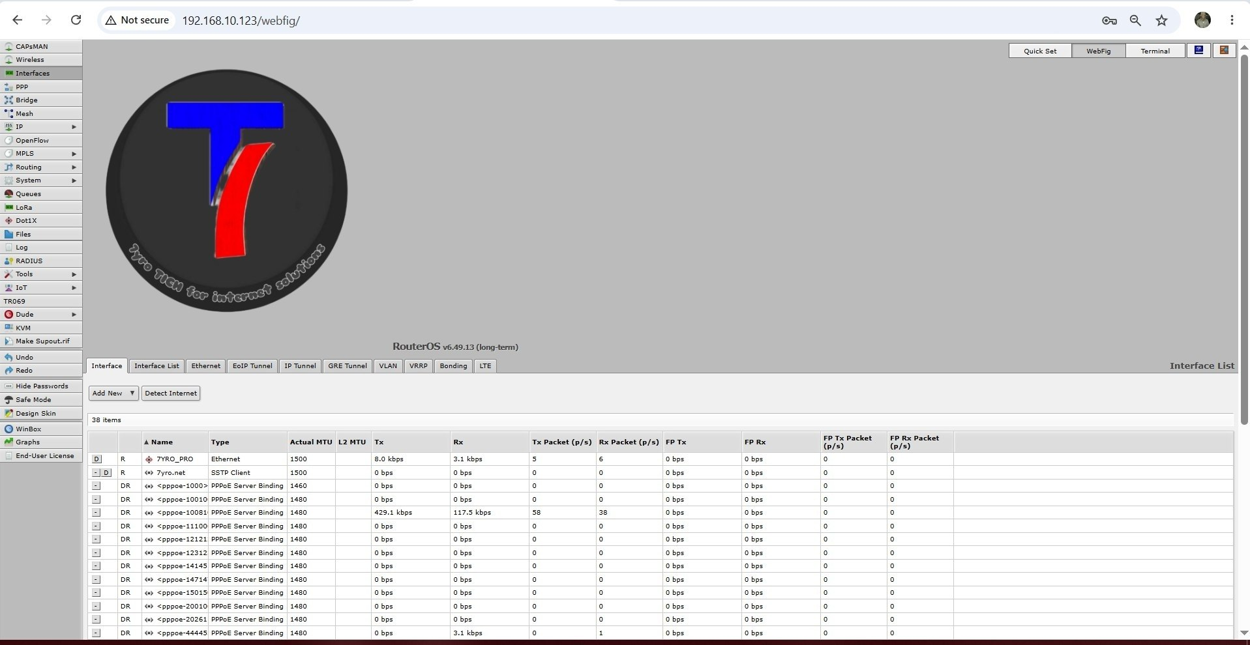
Task: Open the Quick Set page
Action: point(1040,51)
